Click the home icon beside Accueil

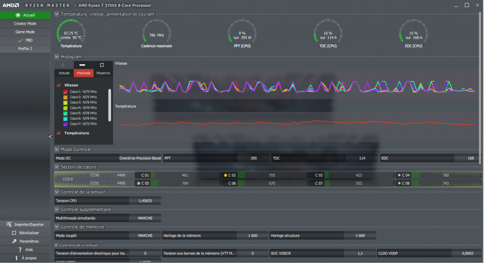(18, 15)
